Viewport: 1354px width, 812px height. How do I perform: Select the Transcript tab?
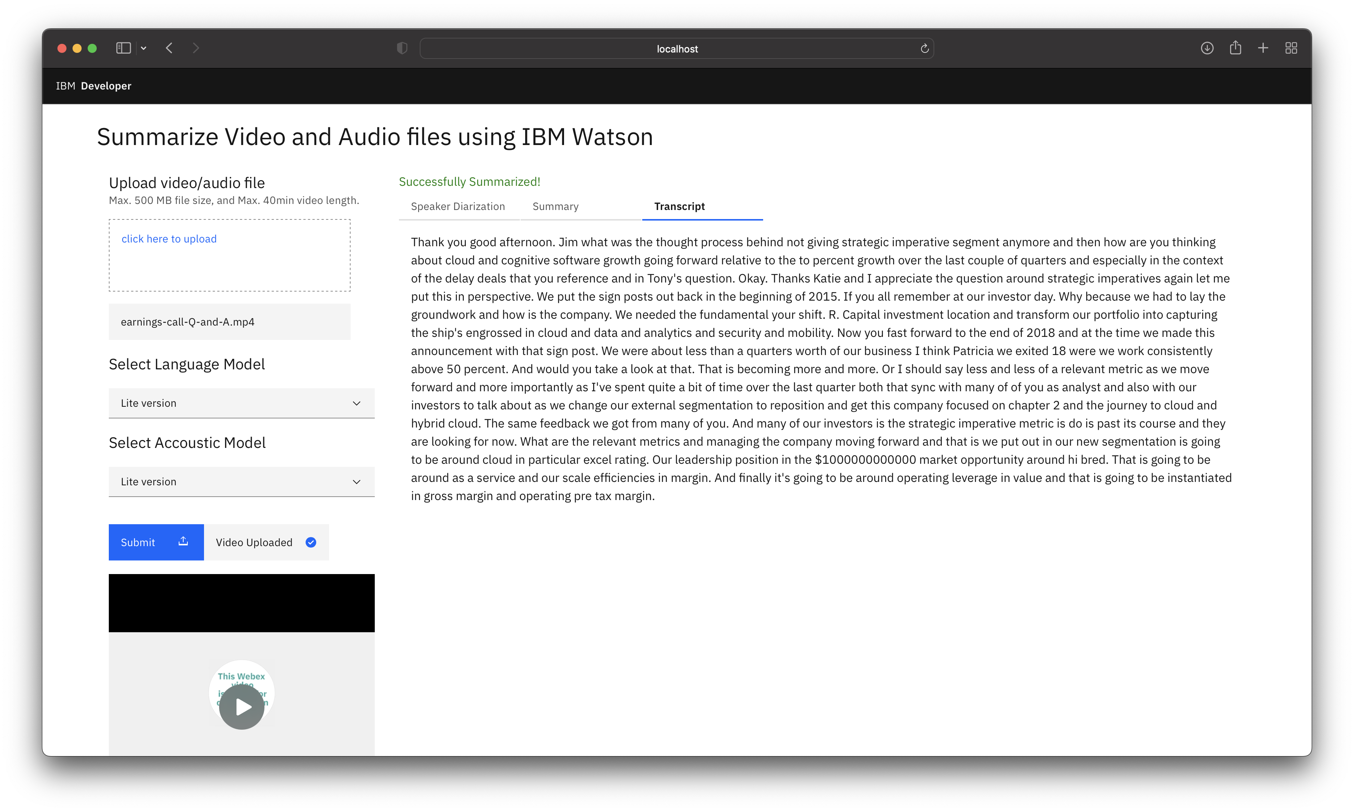[679, 206]
